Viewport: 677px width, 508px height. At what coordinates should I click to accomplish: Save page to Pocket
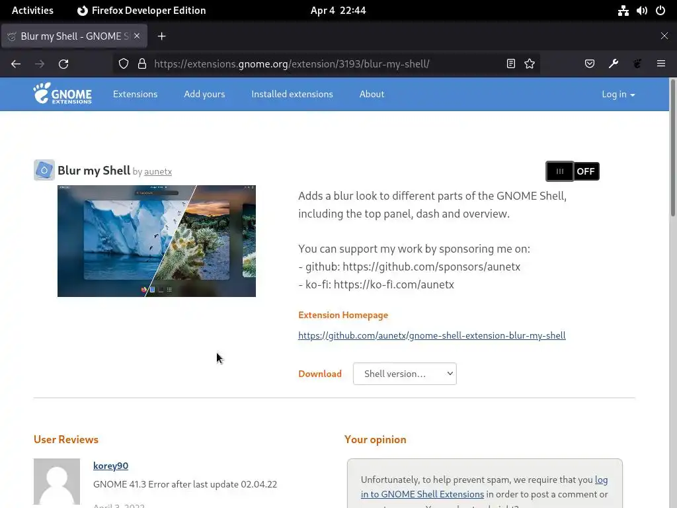point(589,64)
